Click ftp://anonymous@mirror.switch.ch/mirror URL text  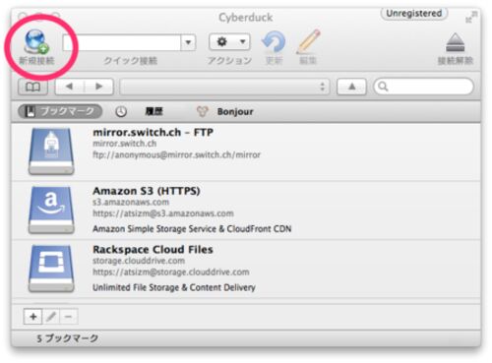pyautogui.click(x=176, y=154)
